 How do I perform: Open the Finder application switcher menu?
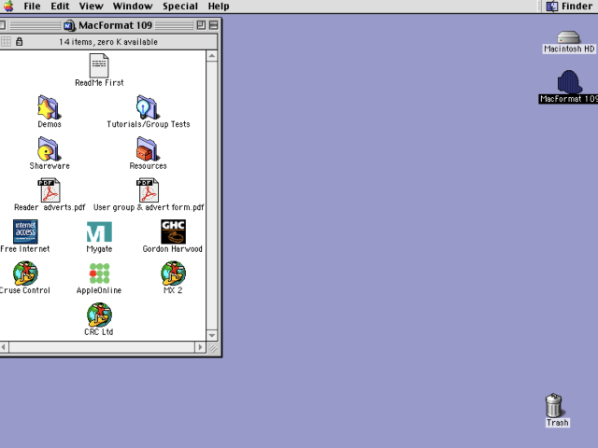point(569,7)
